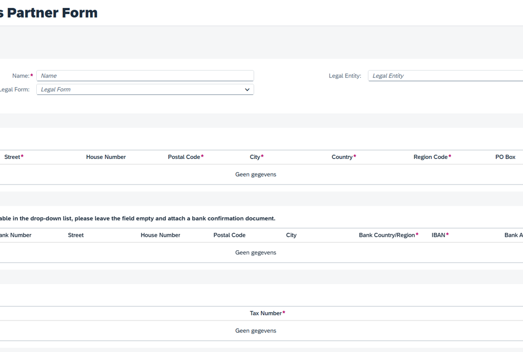Image resolution: width=523 pixels, height=352 pixels.
Task: Click the Geen gegevens row under addresses
Action: pyautogui.click(x=256, y=174)
